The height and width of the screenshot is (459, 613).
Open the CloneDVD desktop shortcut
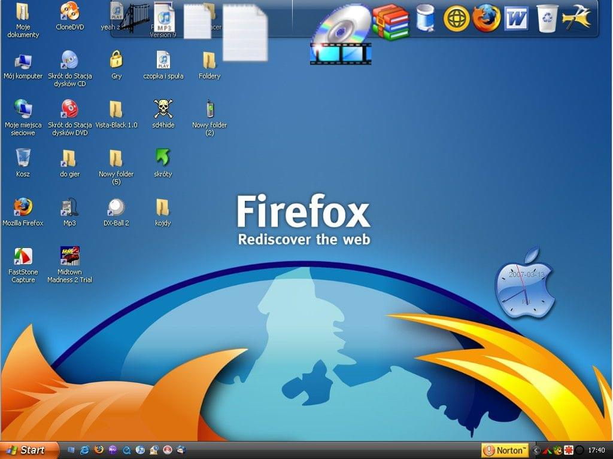(x=70, y=12)
